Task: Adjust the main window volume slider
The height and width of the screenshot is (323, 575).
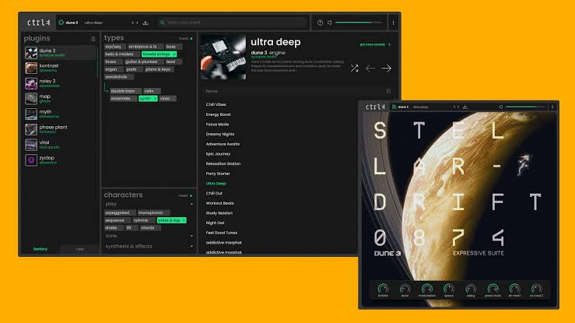Action: [358, 23]
